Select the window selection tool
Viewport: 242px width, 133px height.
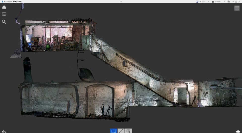114,131
